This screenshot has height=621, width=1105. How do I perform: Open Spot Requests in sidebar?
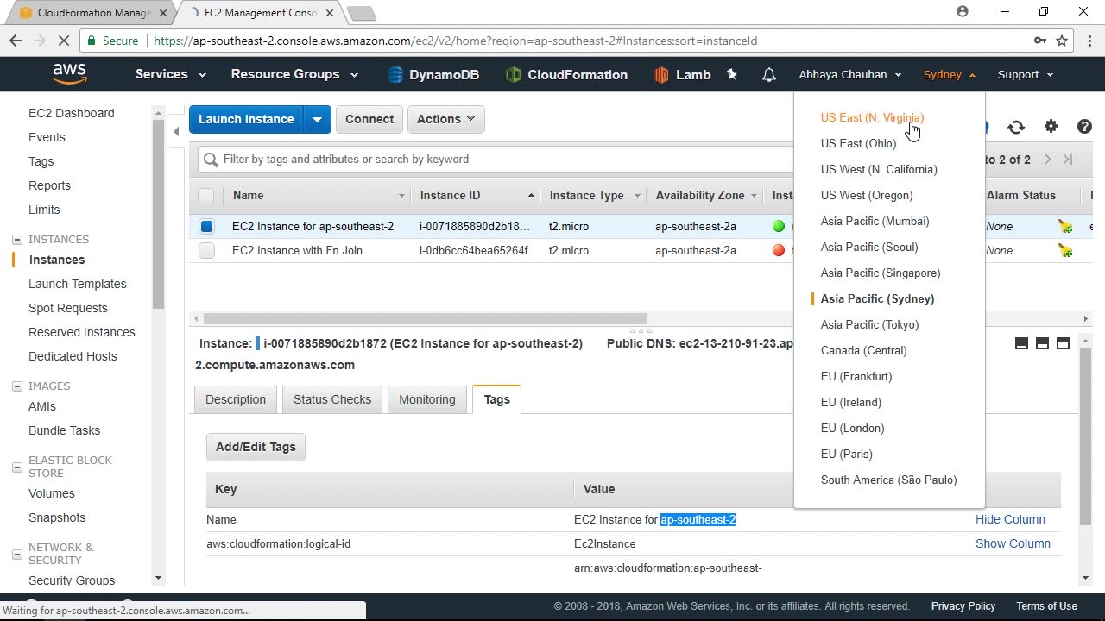point(68,308)
